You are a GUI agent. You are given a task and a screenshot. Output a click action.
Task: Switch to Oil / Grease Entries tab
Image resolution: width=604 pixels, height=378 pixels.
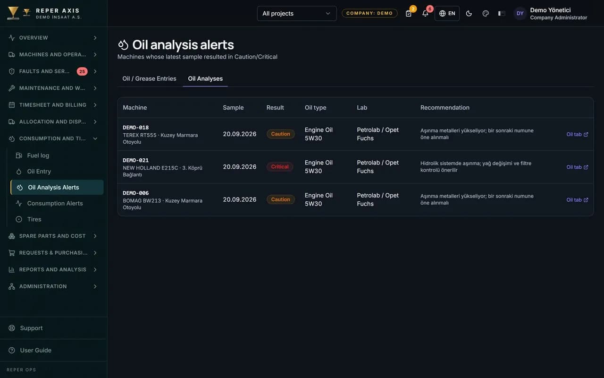click(149, 78)
